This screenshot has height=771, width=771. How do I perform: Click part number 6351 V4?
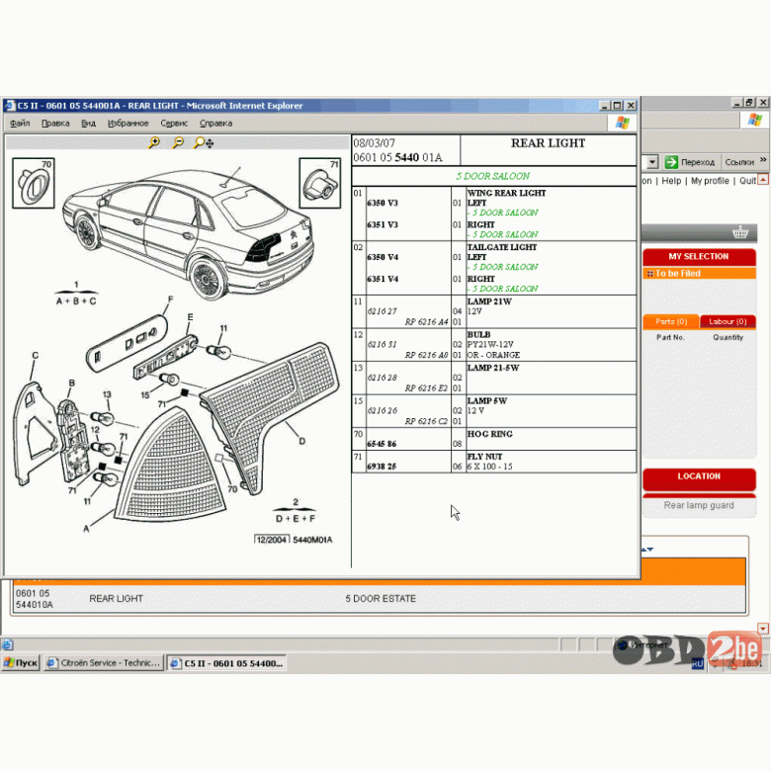click(x=383, y=279)
